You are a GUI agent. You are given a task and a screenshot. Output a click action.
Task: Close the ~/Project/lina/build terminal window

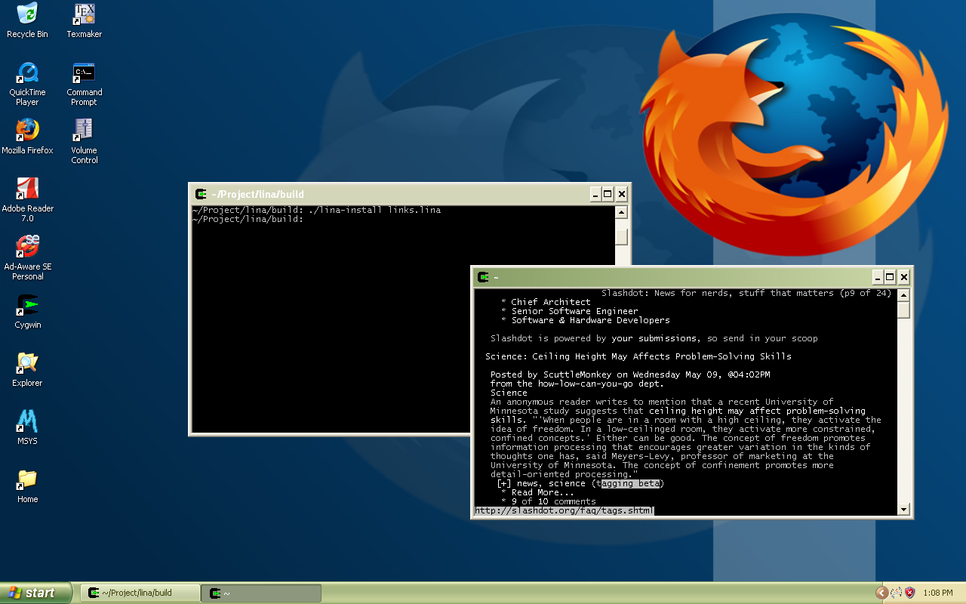click(622, 194)
